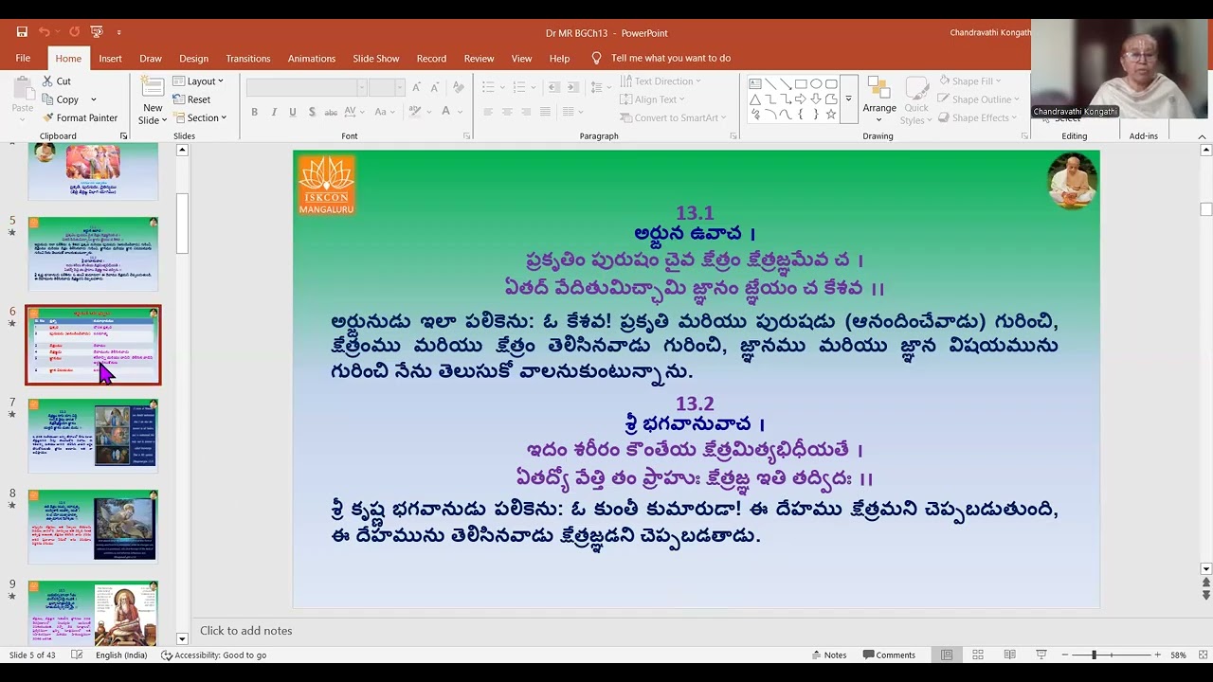The height and width of the screenshot is (682, 1213).
Task: Open the Section dropdown
Action: [x=200, y=117]
